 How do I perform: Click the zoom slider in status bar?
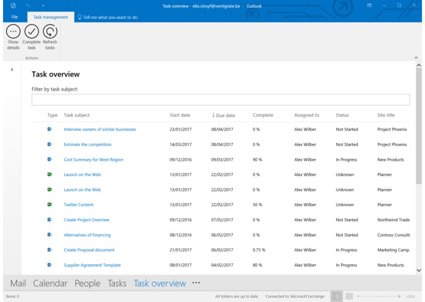tap(379, 296)
